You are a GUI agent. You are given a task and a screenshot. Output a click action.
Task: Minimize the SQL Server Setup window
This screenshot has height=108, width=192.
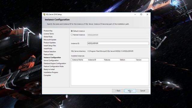[135, 14]
